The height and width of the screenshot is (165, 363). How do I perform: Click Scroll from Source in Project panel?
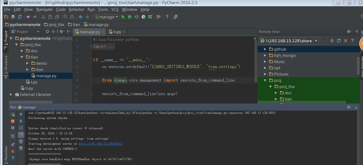tap(47, 31)
